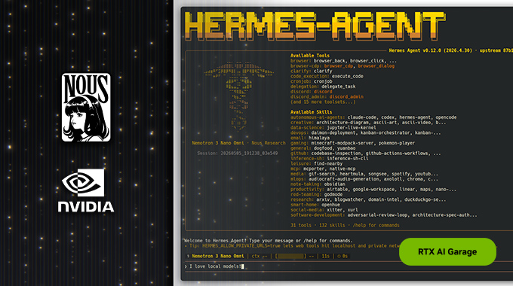513x286 pixels.
Task: Click the 'devops: daimon-deployment' row
Action: tap(365, 133)
